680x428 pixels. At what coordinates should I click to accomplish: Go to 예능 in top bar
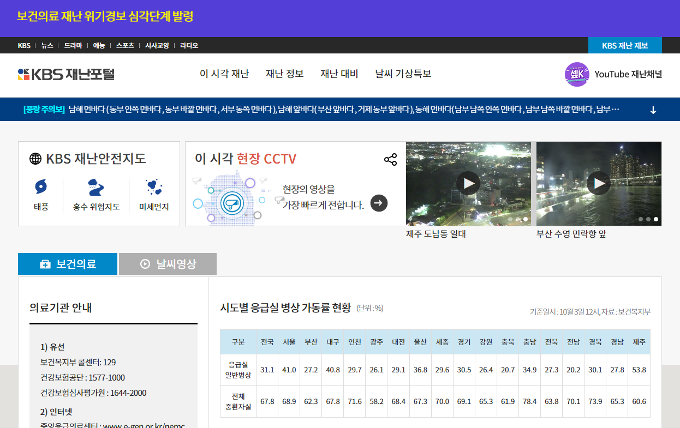click(99, 45)
